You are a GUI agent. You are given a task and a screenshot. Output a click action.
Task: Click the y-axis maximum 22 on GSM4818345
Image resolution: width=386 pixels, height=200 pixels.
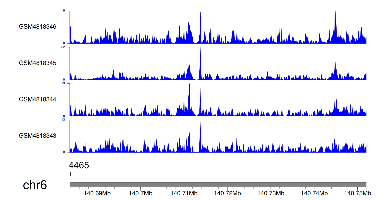[x=66, y=47]
